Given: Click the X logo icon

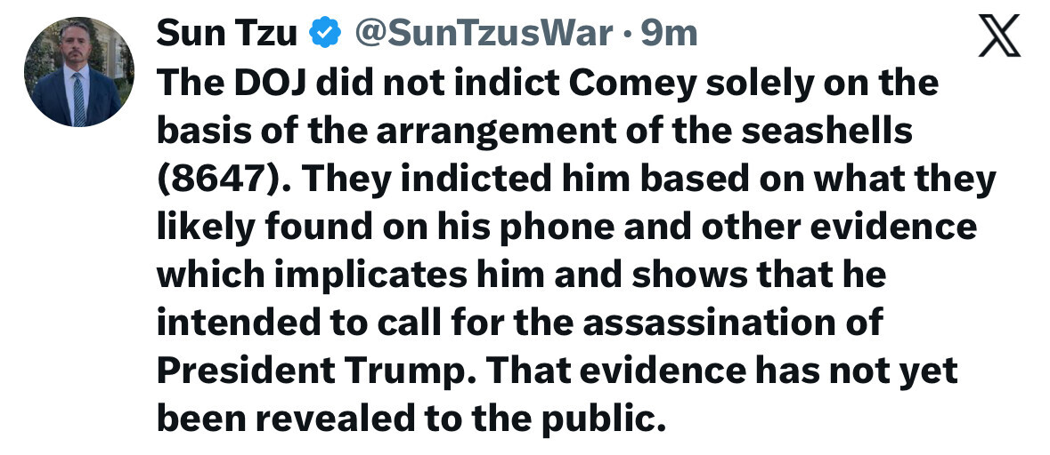Looking at the screenshot, I should (998, 36).
